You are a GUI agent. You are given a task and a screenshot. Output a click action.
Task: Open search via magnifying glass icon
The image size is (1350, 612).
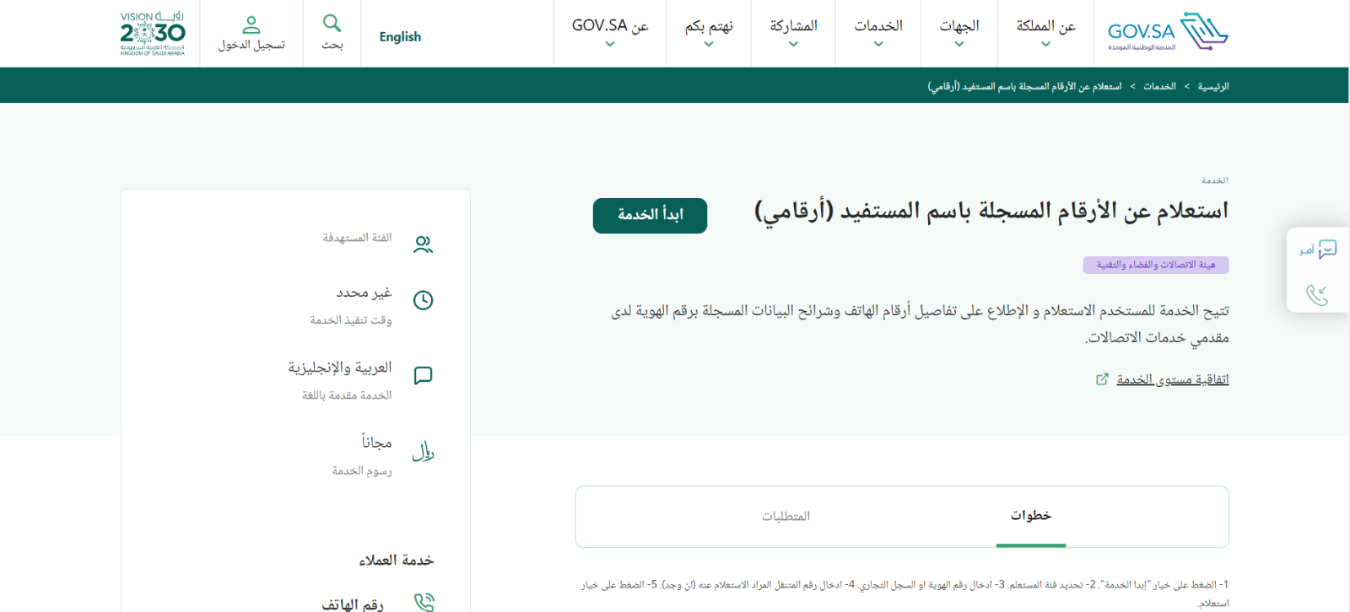click(332, 24)
